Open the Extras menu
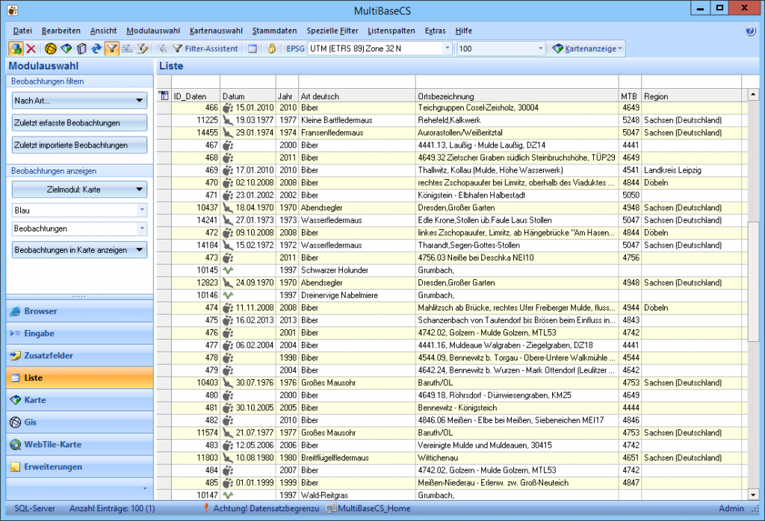 (x=435, y=31)
